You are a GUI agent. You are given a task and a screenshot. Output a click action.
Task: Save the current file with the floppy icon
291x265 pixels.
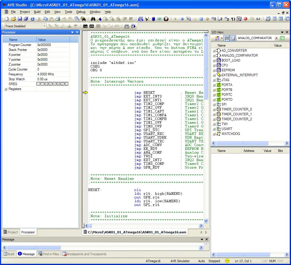pos(20,19)
